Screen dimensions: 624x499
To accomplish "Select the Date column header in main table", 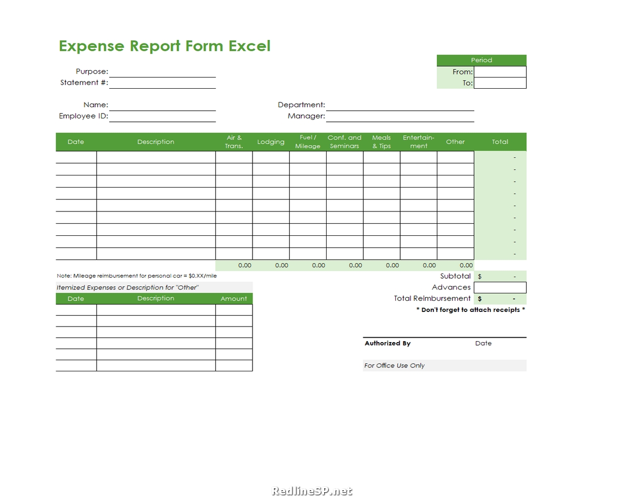I will 76,142.
